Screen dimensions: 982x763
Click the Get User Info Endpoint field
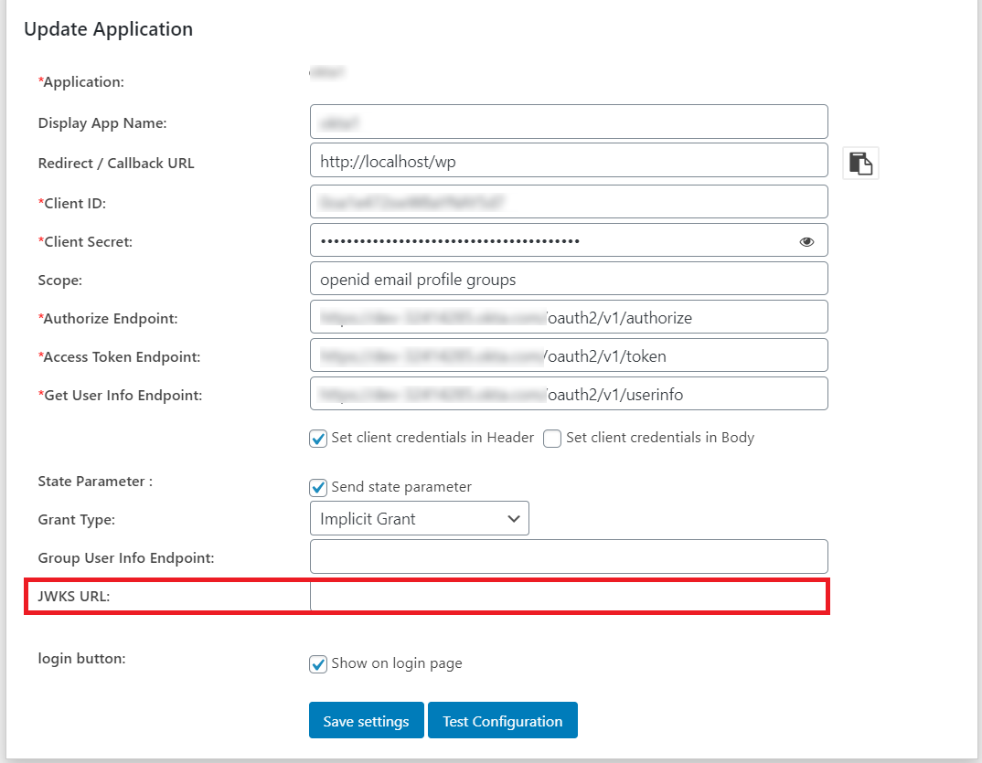click(569, 394)
